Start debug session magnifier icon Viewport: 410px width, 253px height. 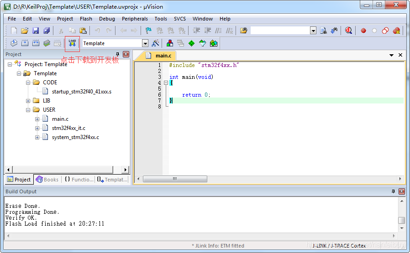[348, 31]
